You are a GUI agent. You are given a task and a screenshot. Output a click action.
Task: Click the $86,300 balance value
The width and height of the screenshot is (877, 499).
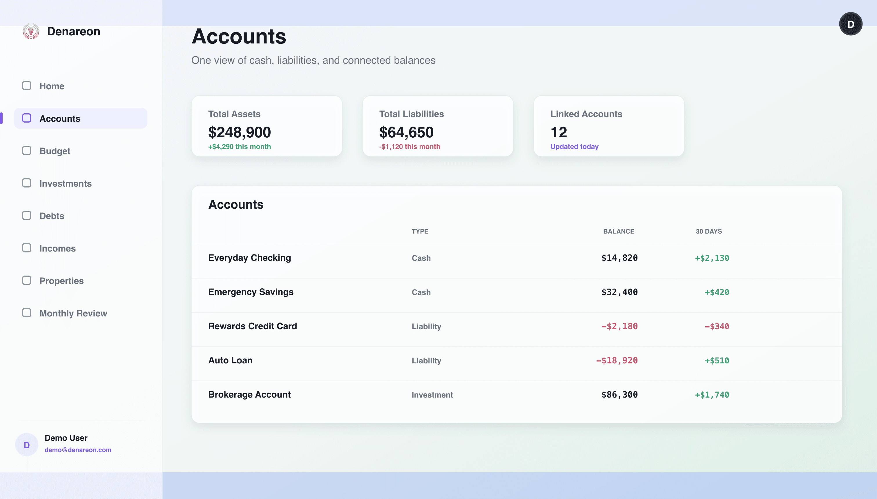619,395
